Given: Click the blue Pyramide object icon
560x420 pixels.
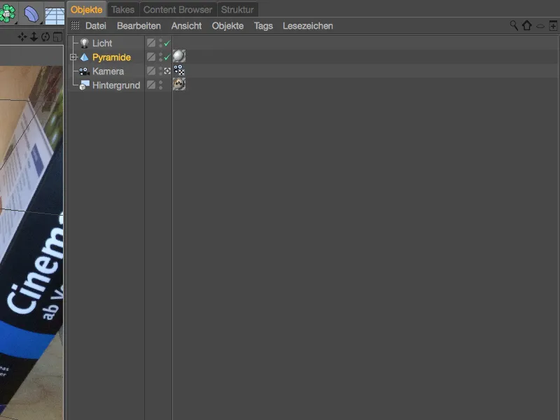Looking at the screenshot, I should (x=84, y=57).
